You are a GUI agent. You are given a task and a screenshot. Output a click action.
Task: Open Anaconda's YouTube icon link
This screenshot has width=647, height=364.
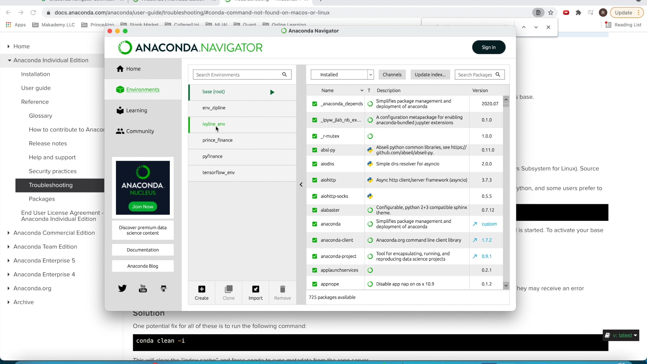(143, 289)
